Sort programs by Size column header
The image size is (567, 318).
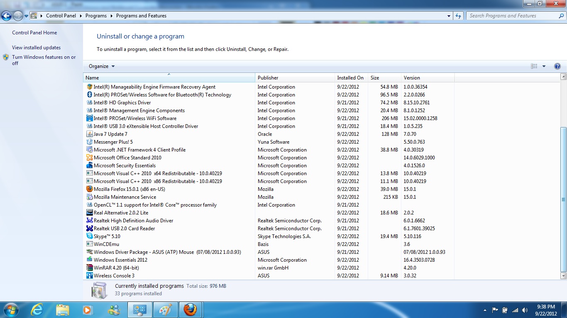click(x=384, y=78)
